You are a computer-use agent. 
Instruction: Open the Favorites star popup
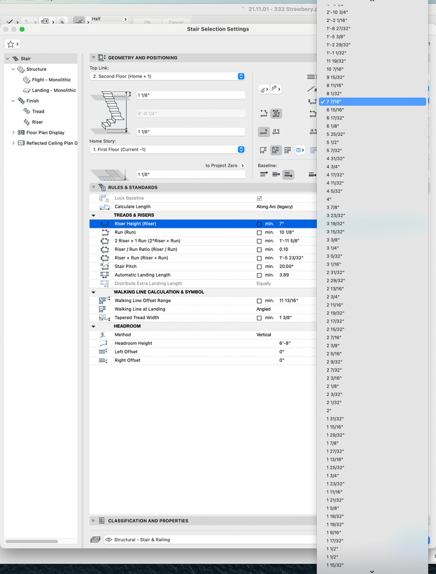[x=12, y=44]
